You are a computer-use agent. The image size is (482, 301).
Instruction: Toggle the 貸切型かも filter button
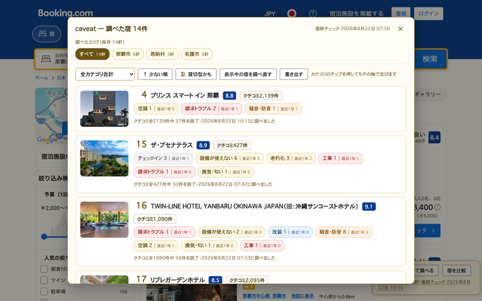point(196,74)
